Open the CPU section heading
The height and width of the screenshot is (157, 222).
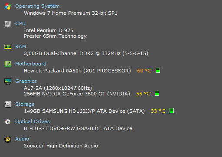20,23
